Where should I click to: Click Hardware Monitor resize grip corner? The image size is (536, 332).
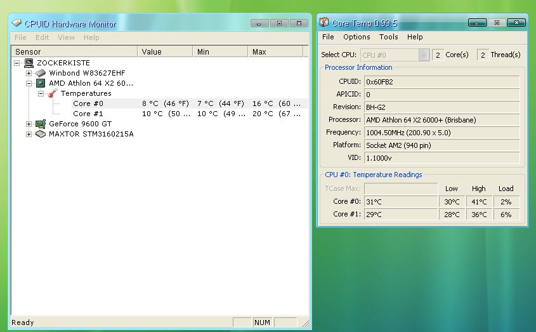click(305, 323)
